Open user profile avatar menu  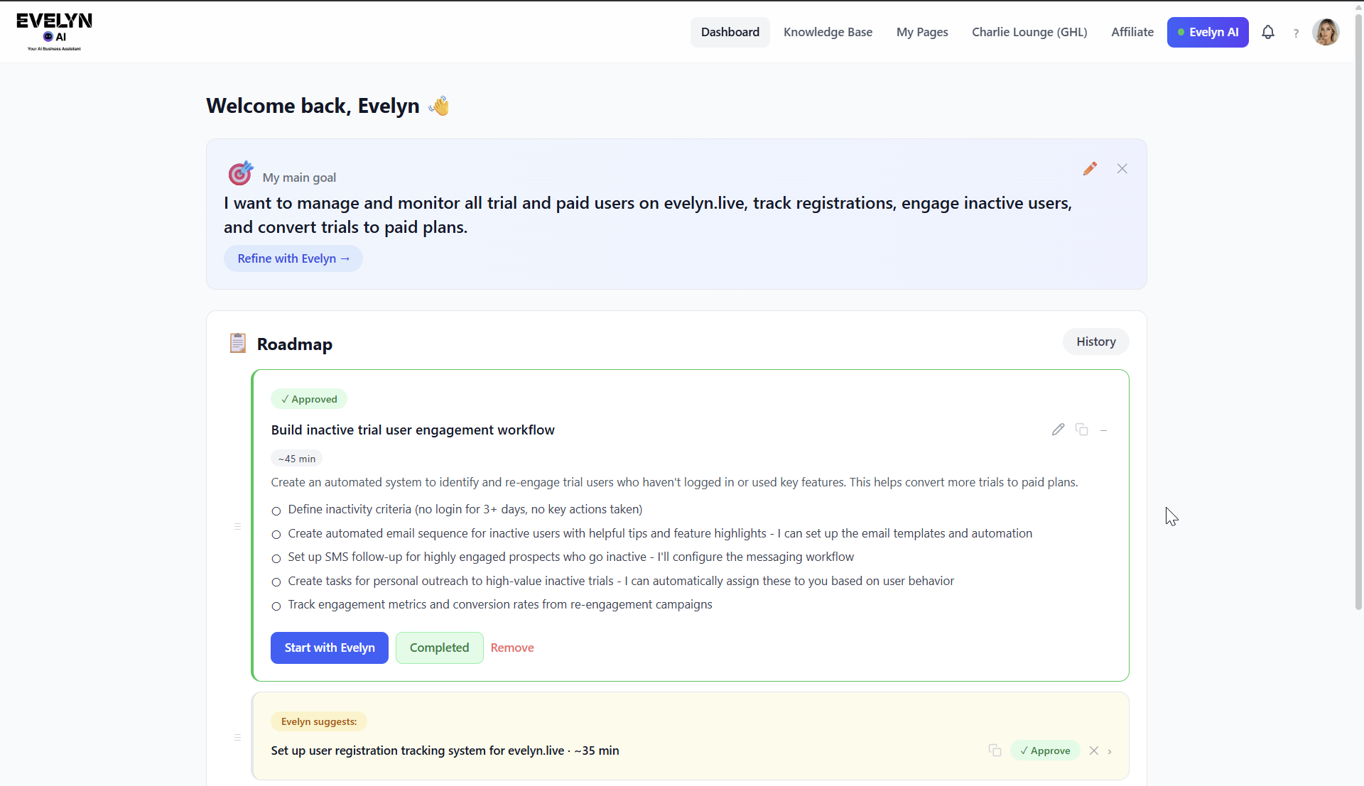coord(1325,32)
